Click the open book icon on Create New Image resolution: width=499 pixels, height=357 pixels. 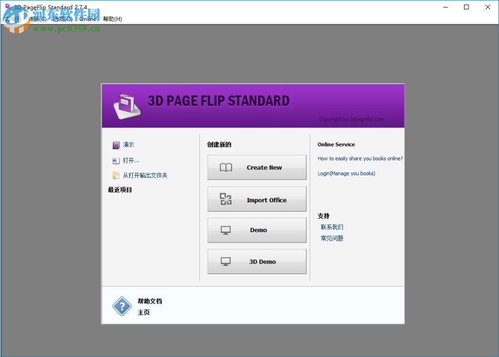(x=226, y=167)
